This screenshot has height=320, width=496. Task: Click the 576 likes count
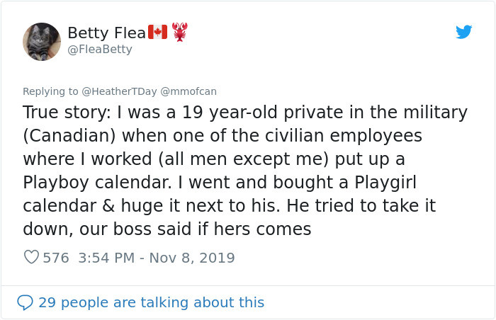pyautogui.click(x=56, y=258)
